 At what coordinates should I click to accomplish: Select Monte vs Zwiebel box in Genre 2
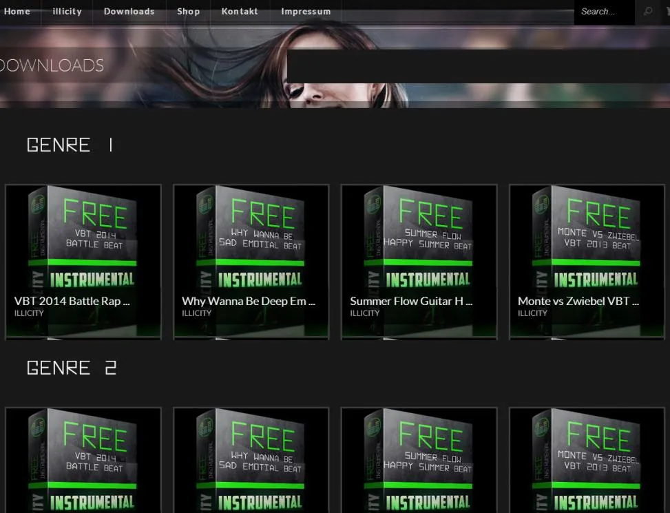(x=587, y=460)
